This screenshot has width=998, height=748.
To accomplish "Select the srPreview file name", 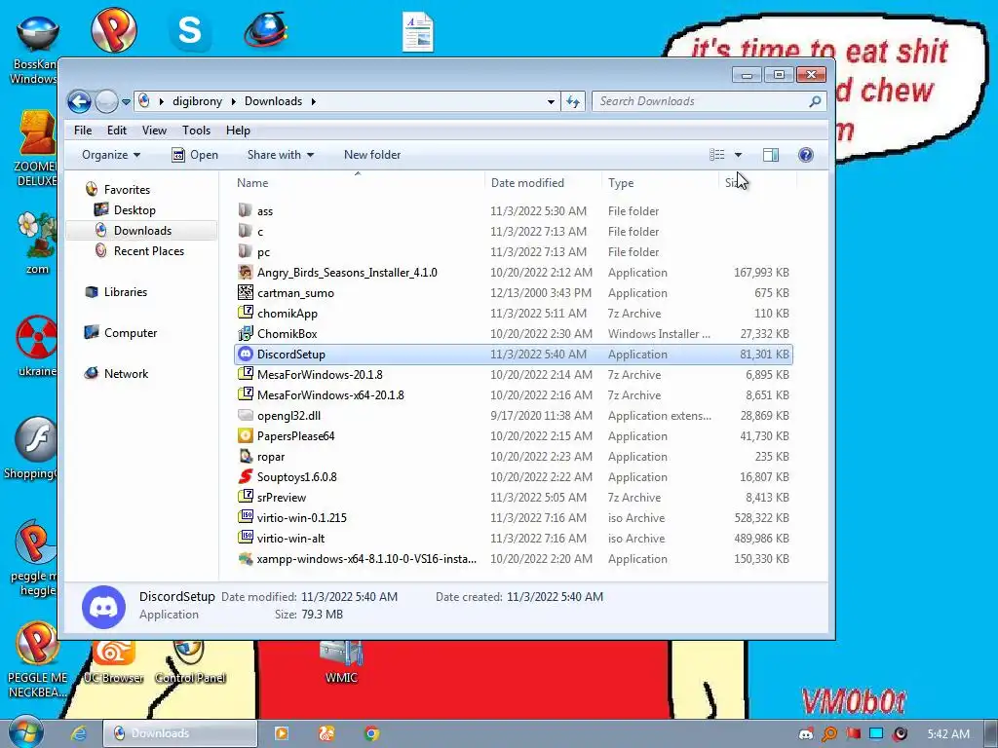I will [x=282, y=498].
